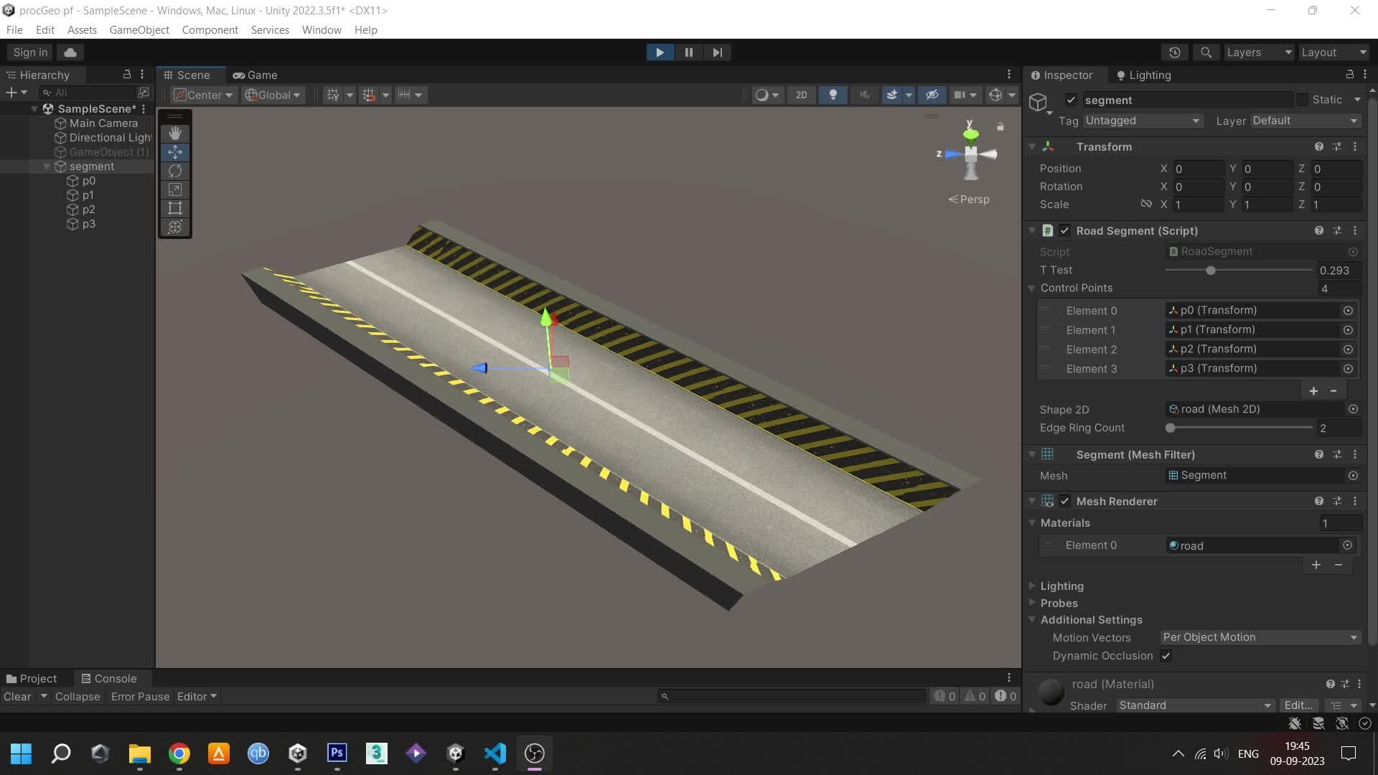Viewport: 1378px width, 775px height.
Task: Click the Sign in button
Action: click(29, 52)
